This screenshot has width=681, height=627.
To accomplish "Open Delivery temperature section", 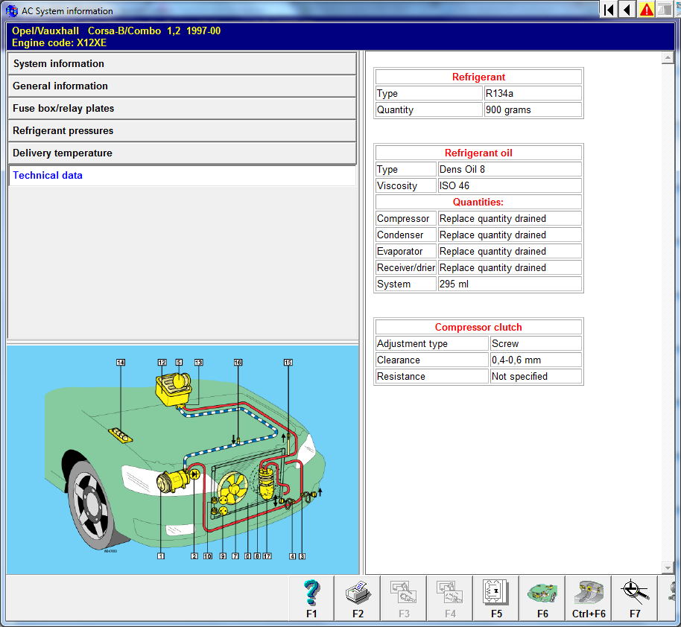I will (182, 153).
